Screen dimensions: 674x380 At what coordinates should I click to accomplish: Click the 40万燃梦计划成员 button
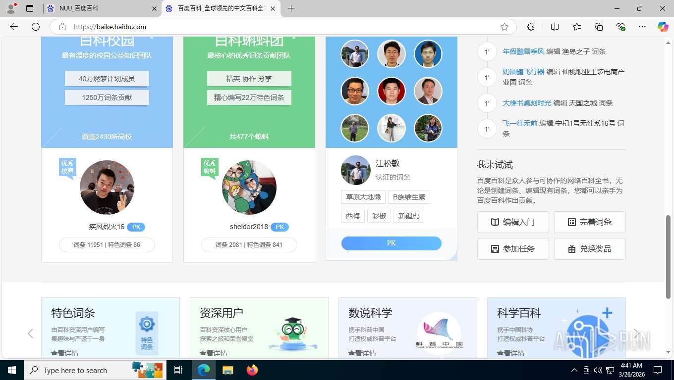click(x=107, y=79)
